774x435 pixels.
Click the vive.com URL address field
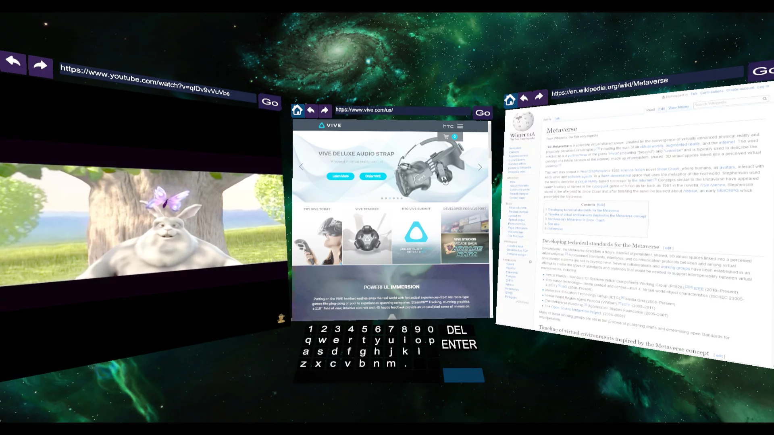click(x=402, y=110)
